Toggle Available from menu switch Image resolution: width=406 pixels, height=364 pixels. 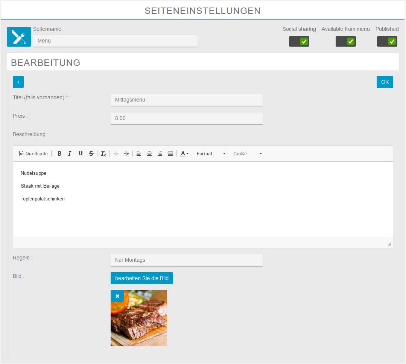point(346,41)
